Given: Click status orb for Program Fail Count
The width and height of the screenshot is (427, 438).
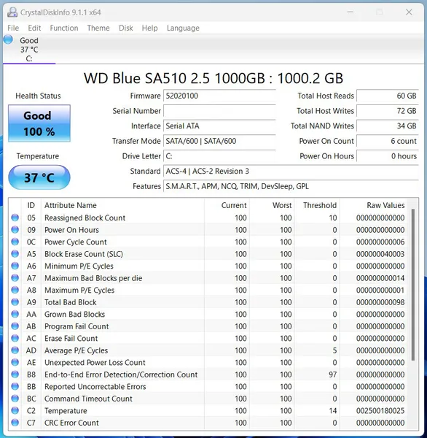Looking at the screenshot, I should point(15,326).
